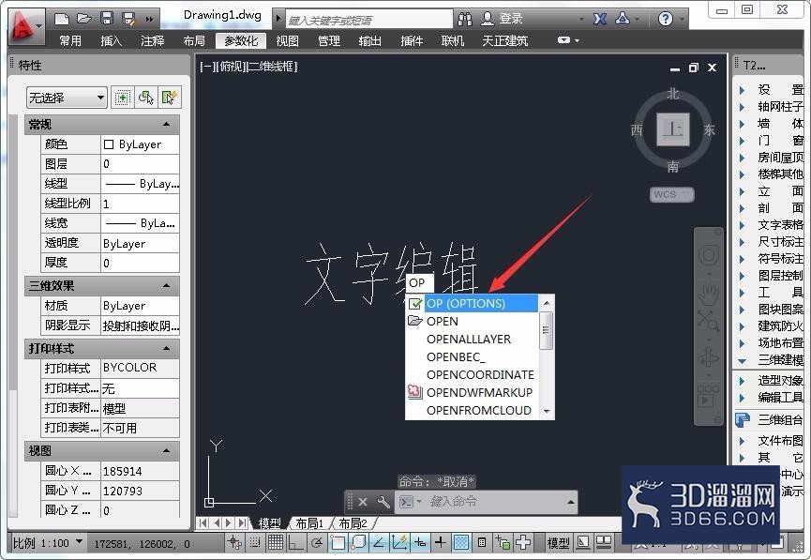
Task: Click the 上 top face of the ViewCube
Action: pyautogui.click(x=672, y=129)
